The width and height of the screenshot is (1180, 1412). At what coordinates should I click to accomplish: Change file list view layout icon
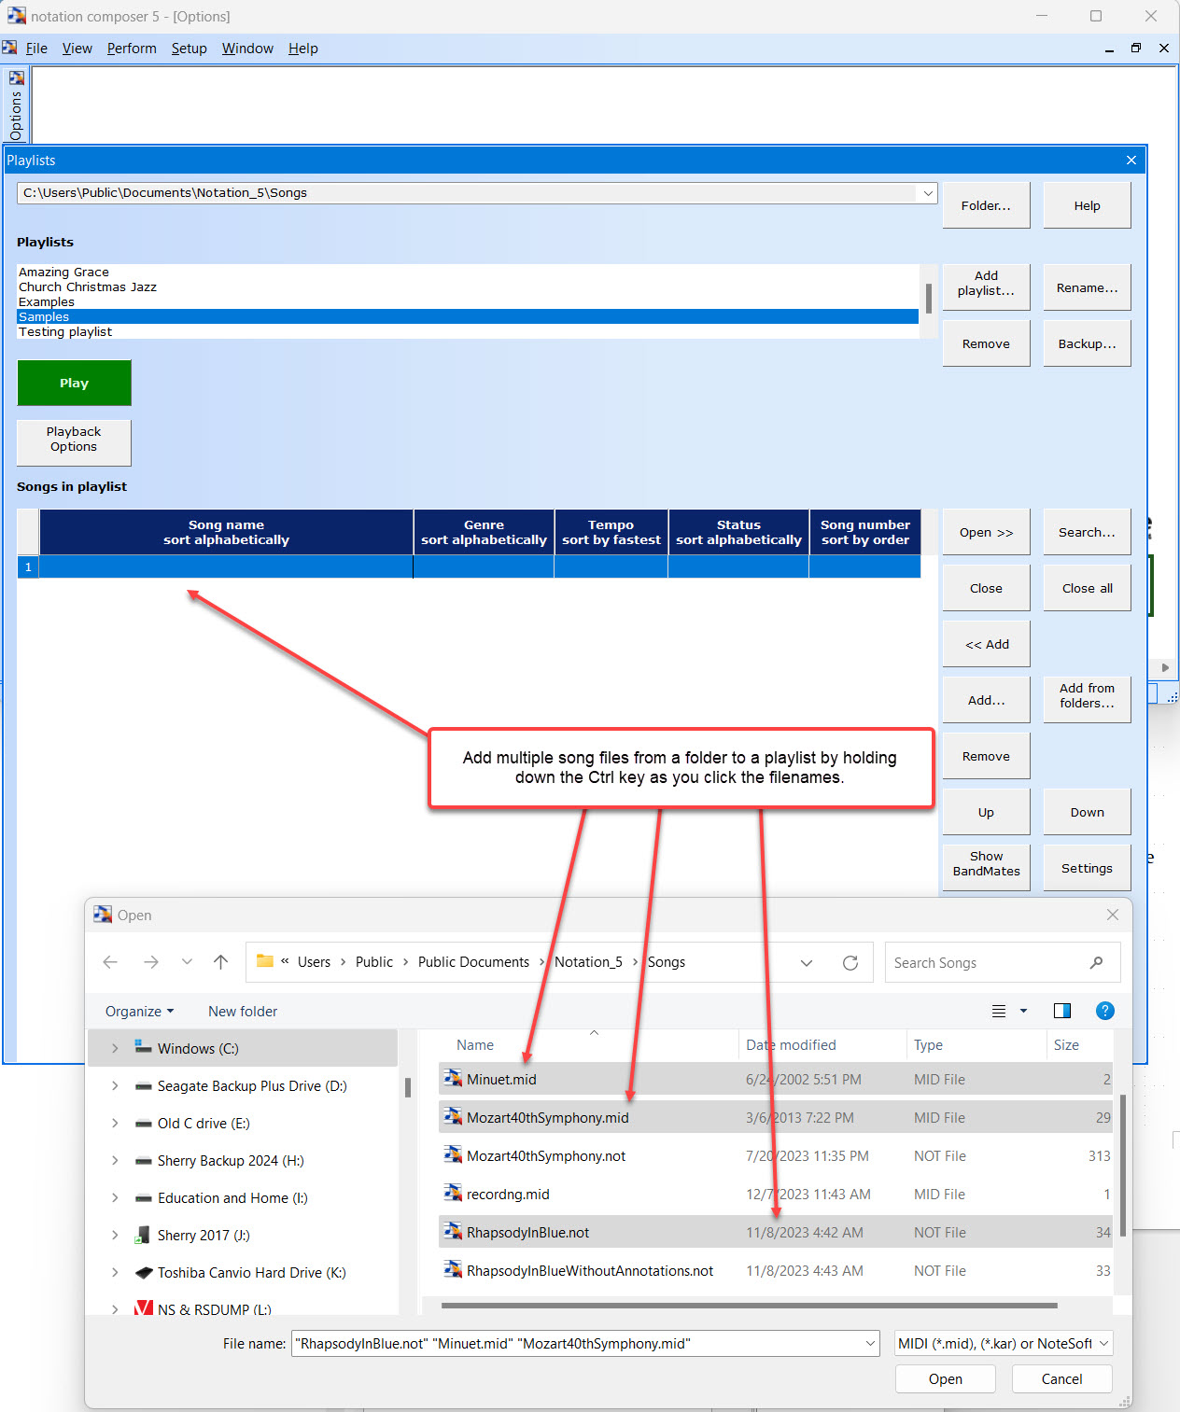point(999,1011)
